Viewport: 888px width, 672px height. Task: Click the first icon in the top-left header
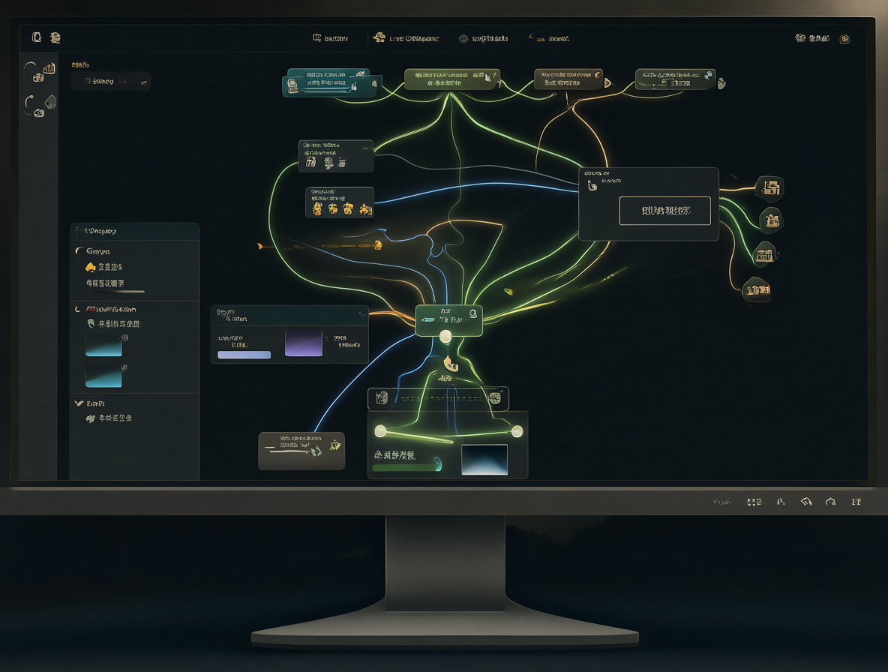click(37, 37)
